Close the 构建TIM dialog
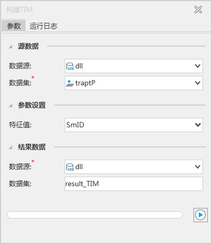Viewport: 212px width, 244px height. pos(198,10)
